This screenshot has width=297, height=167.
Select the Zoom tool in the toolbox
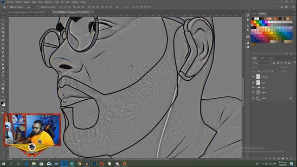click(3, 92)
